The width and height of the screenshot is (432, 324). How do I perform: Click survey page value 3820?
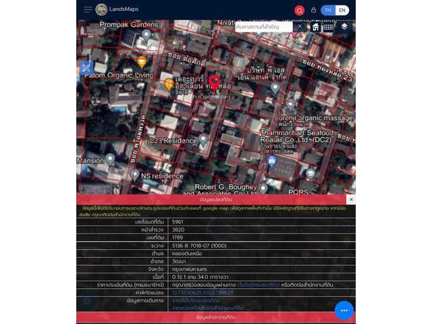[x=178, y=230]
